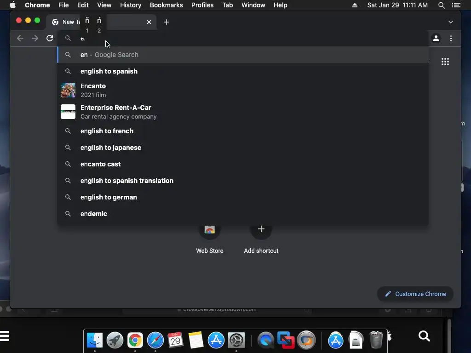Click inside the address bar text field

[x=243, y=39]
